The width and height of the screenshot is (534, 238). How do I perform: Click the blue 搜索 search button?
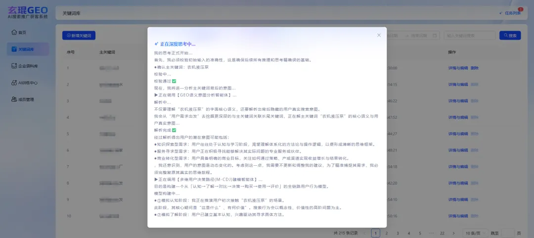(x=510, y=36)
